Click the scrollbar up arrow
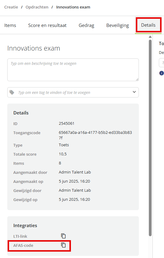The width and height of the screenshot is (164, 258). coord(150,37)
